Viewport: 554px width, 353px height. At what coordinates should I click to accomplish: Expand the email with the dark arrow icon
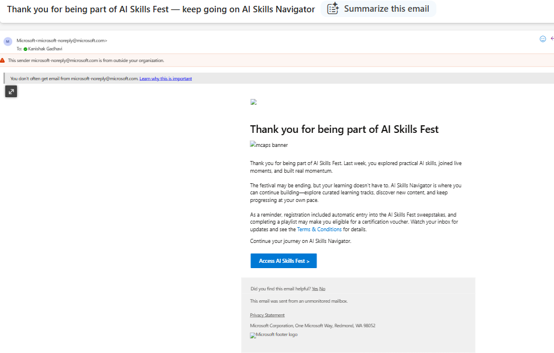pyautogui.click(x=11, y=91)
